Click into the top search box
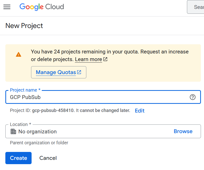Screen dimensions: 204x170 click(196, 7)
